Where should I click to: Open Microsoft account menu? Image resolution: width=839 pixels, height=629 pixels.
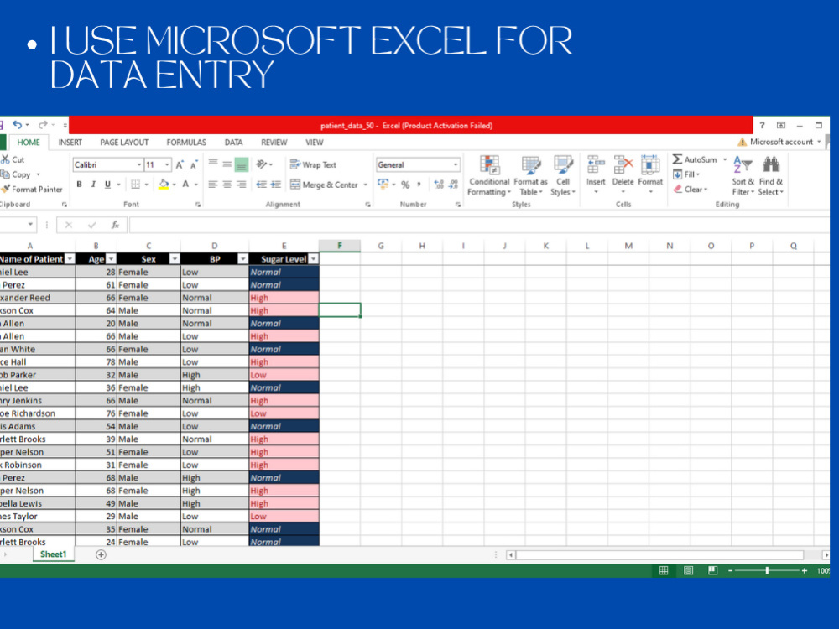tap(779, 142)
